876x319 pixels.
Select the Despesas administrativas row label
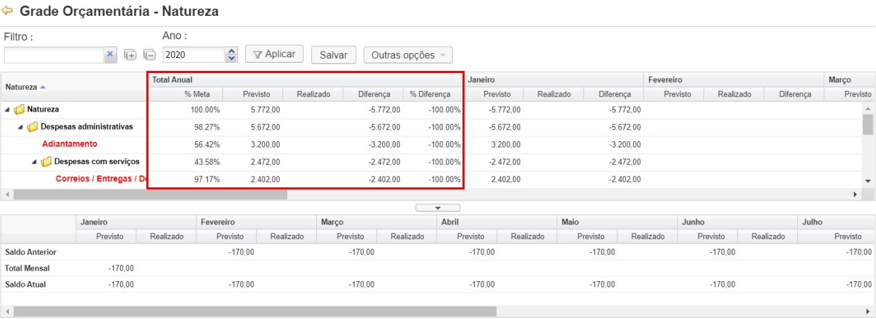coord(87,127)
